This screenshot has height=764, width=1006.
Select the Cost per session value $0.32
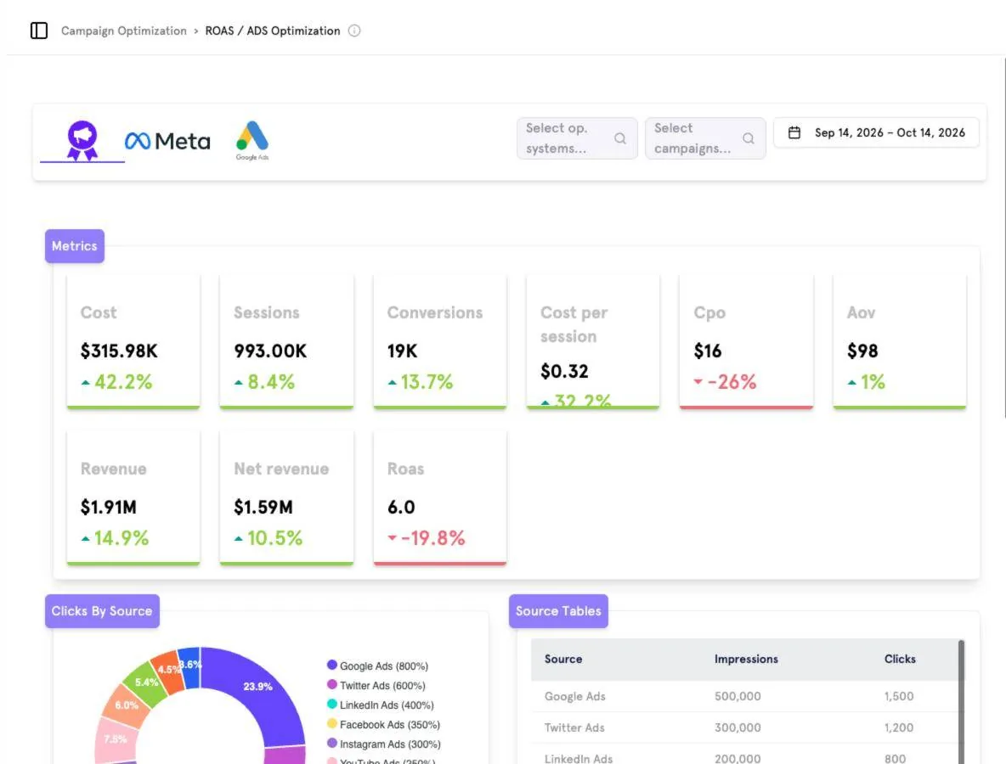tap(564, 372)
